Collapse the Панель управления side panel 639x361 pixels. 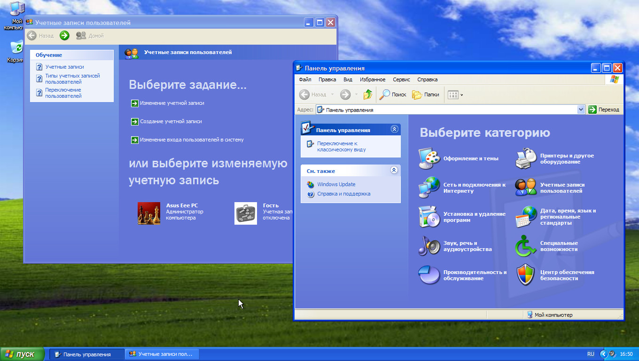394,129
